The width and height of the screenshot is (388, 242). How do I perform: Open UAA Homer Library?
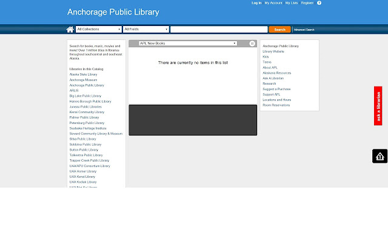point(83,171)
